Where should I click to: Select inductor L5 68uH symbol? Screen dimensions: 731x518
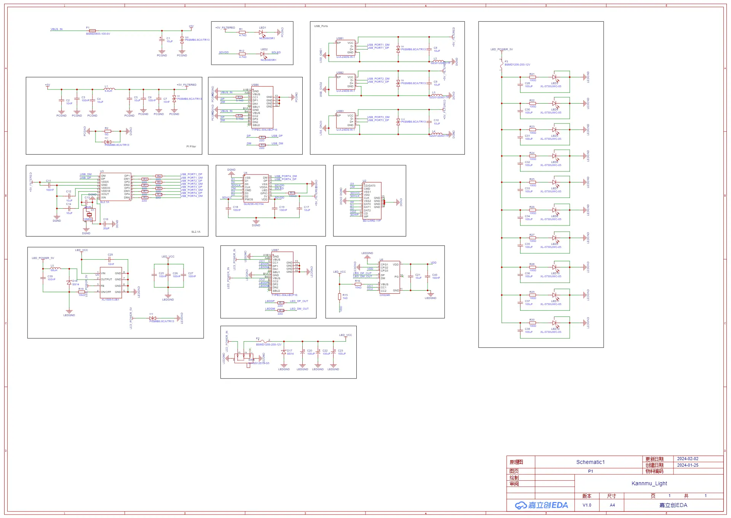(56, 269)
